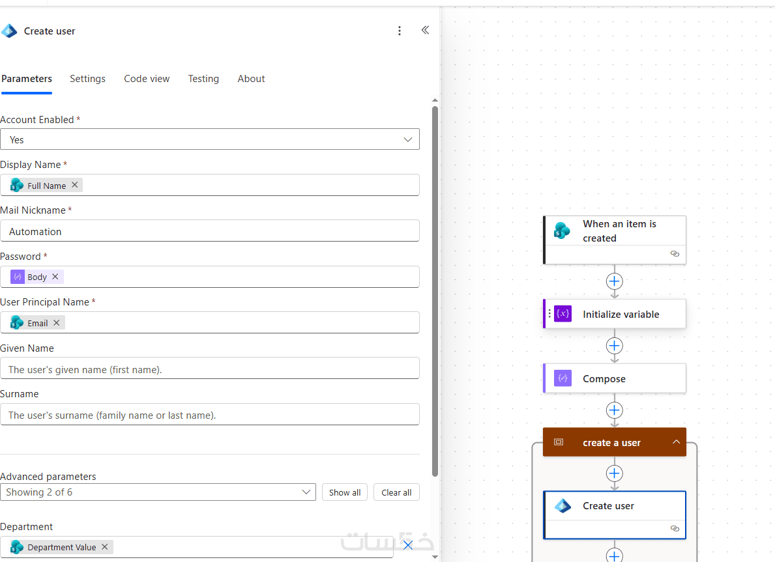775x562 pixels.
Task: Expand the Advanced parameters dropdown
Action: pyautogui.click(x=158, y=492)
